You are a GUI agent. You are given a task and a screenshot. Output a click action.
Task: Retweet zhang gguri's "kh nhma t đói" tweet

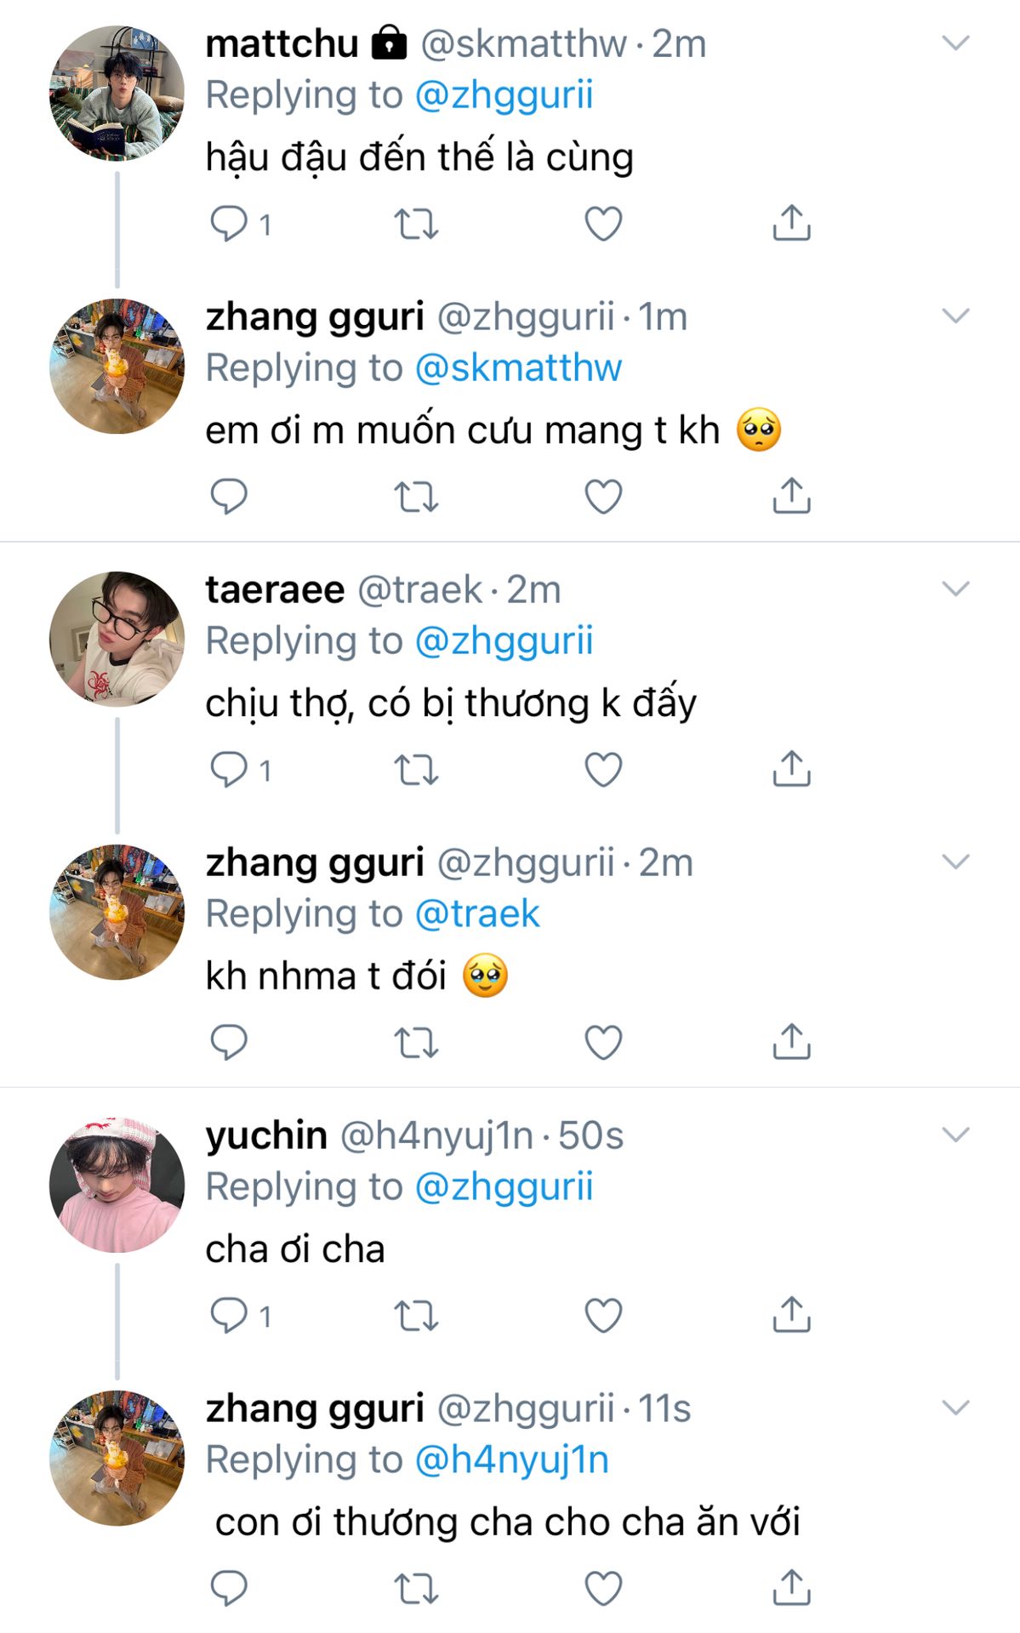[x=416, y=1042]
